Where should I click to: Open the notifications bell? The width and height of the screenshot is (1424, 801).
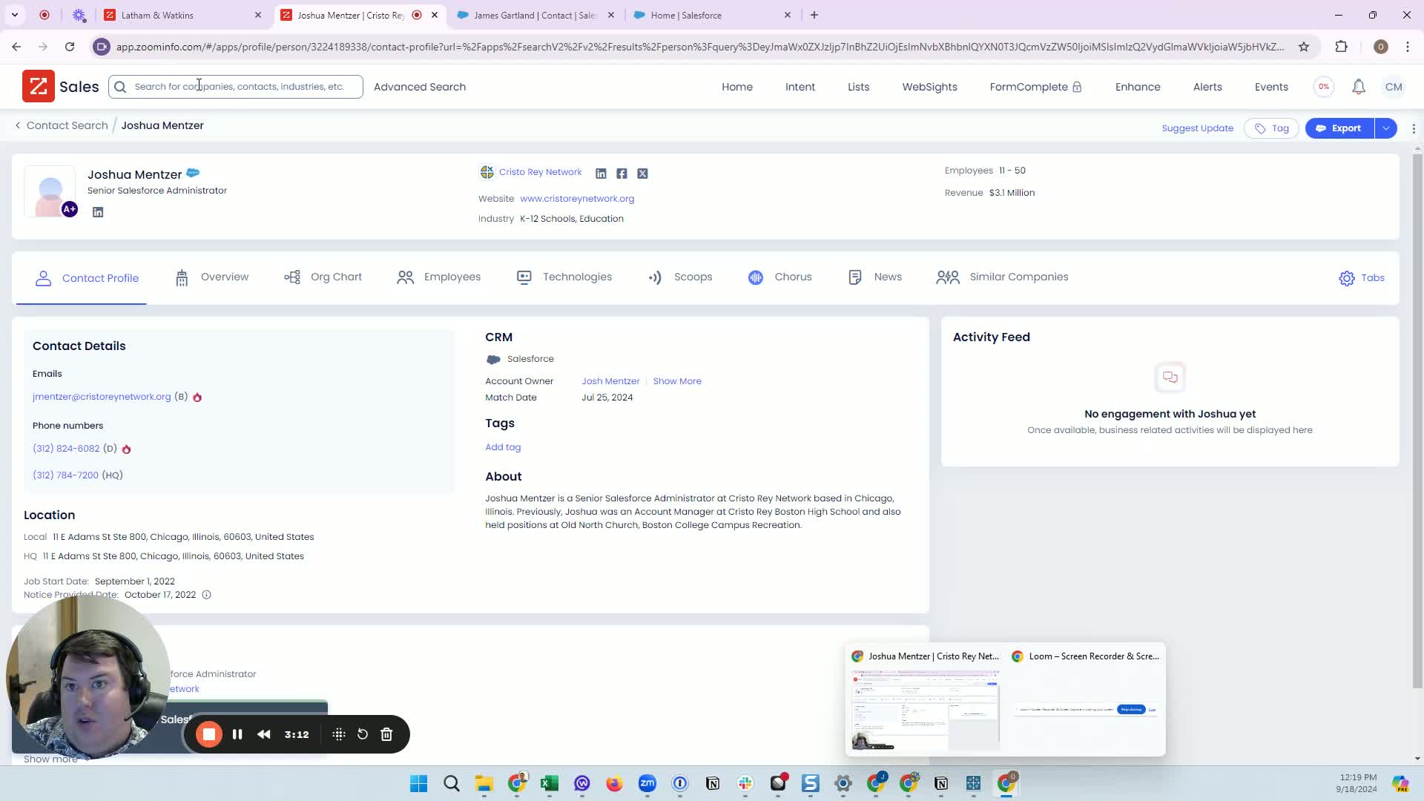[x=1358, y=87]
